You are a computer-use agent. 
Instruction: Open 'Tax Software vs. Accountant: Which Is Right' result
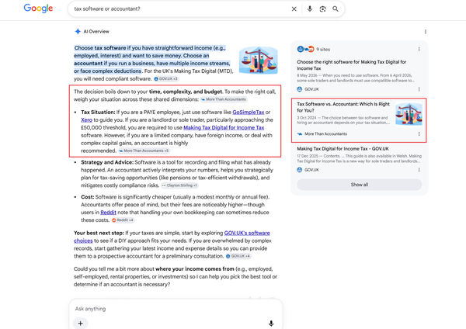(x=343, y=107)
